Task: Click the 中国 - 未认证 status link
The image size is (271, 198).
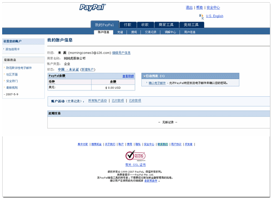Action: coord(69,70)
